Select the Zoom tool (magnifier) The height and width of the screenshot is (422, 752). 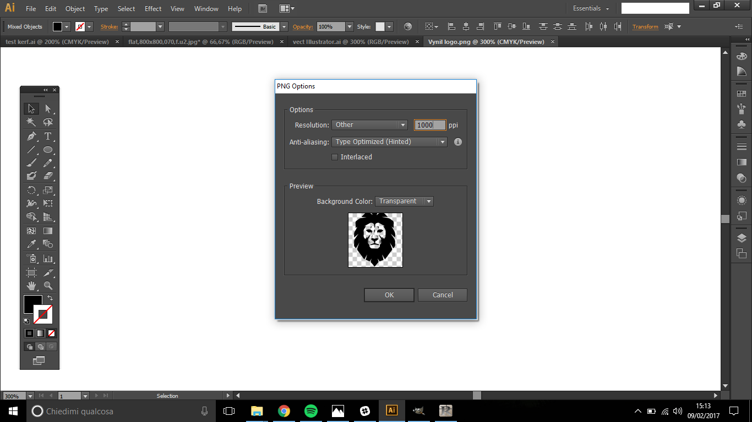[48, 286]
